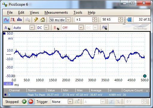The height and width of the screenshot is (108, 153).
Task: Switch to Spectrum mode icon
Action: [x=19, y=20]
